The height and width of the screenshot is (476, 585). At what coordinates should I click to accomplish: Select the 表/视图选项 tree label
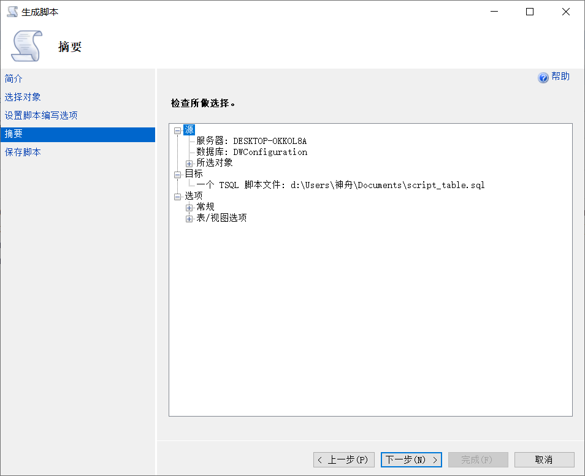[x=221, y=217]
